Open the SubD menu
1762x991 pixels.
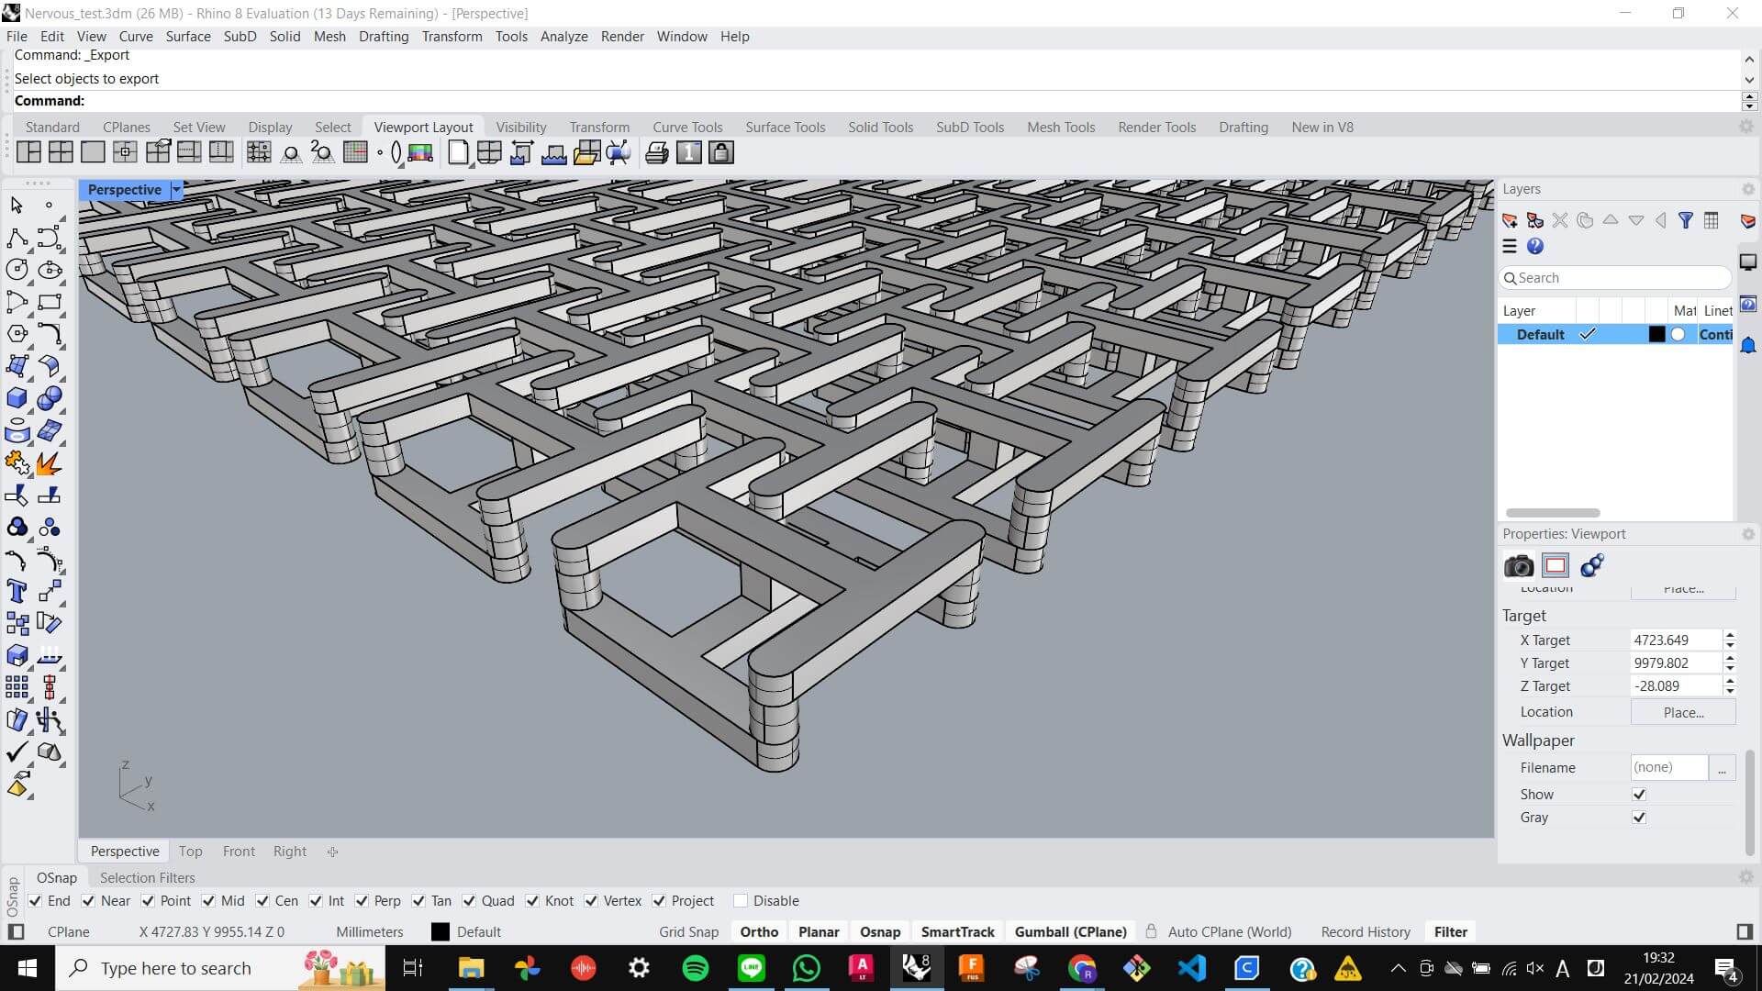tap(240, 37)
